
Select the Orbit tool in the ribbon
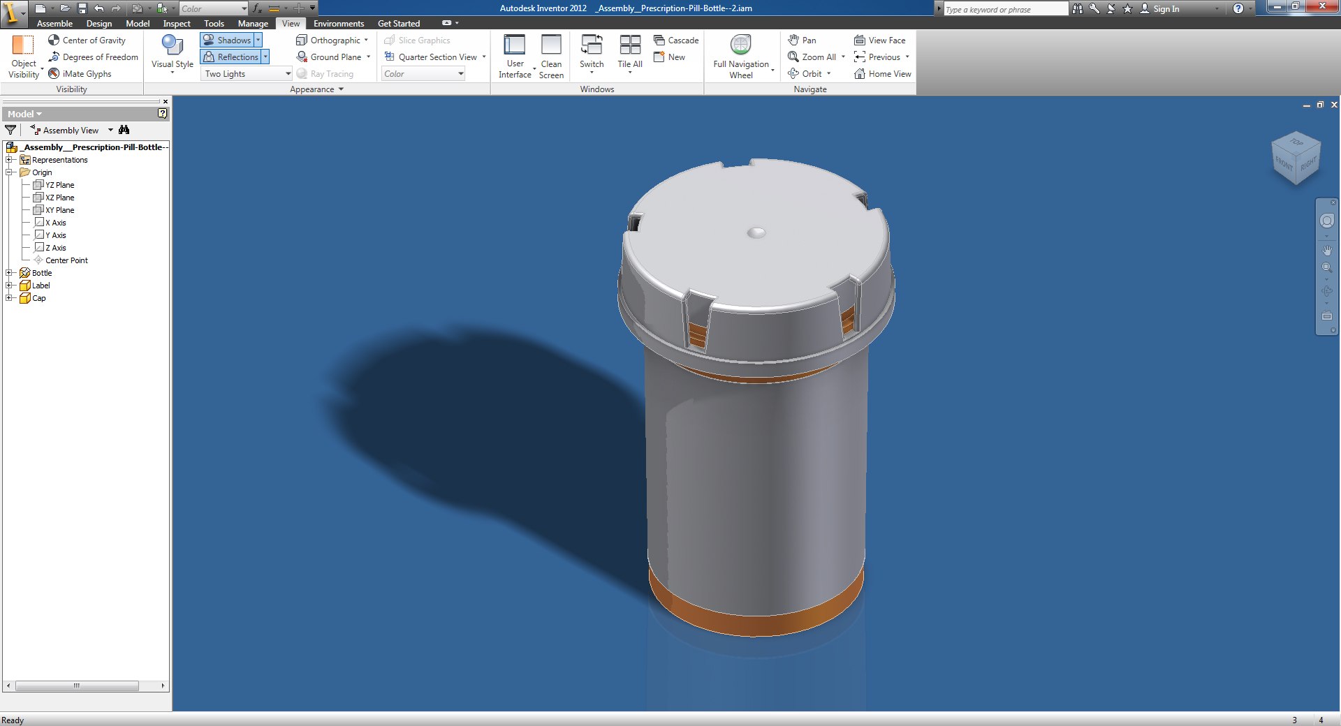[x=805, y=74]
